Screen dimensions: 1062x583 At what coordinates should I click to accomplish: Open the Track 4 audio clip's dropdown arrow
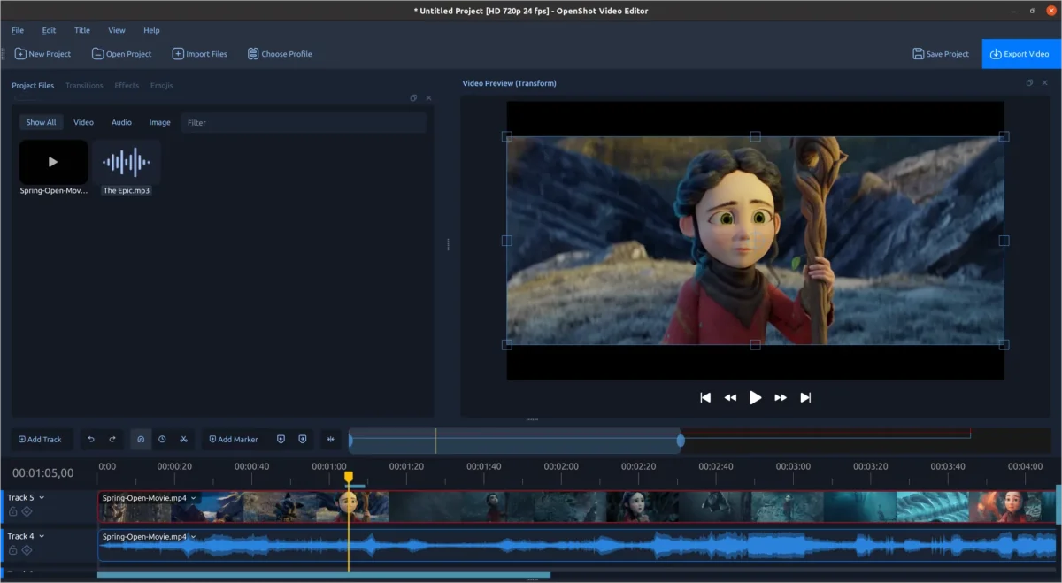click(x=193, y=537)
